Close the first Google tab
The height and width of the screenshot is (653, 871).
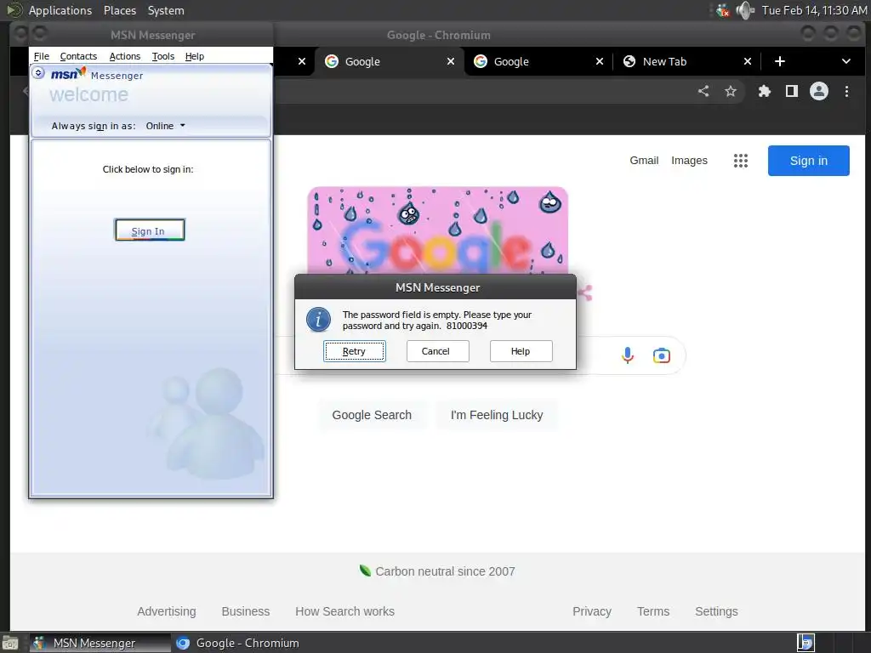pos(451,61)
